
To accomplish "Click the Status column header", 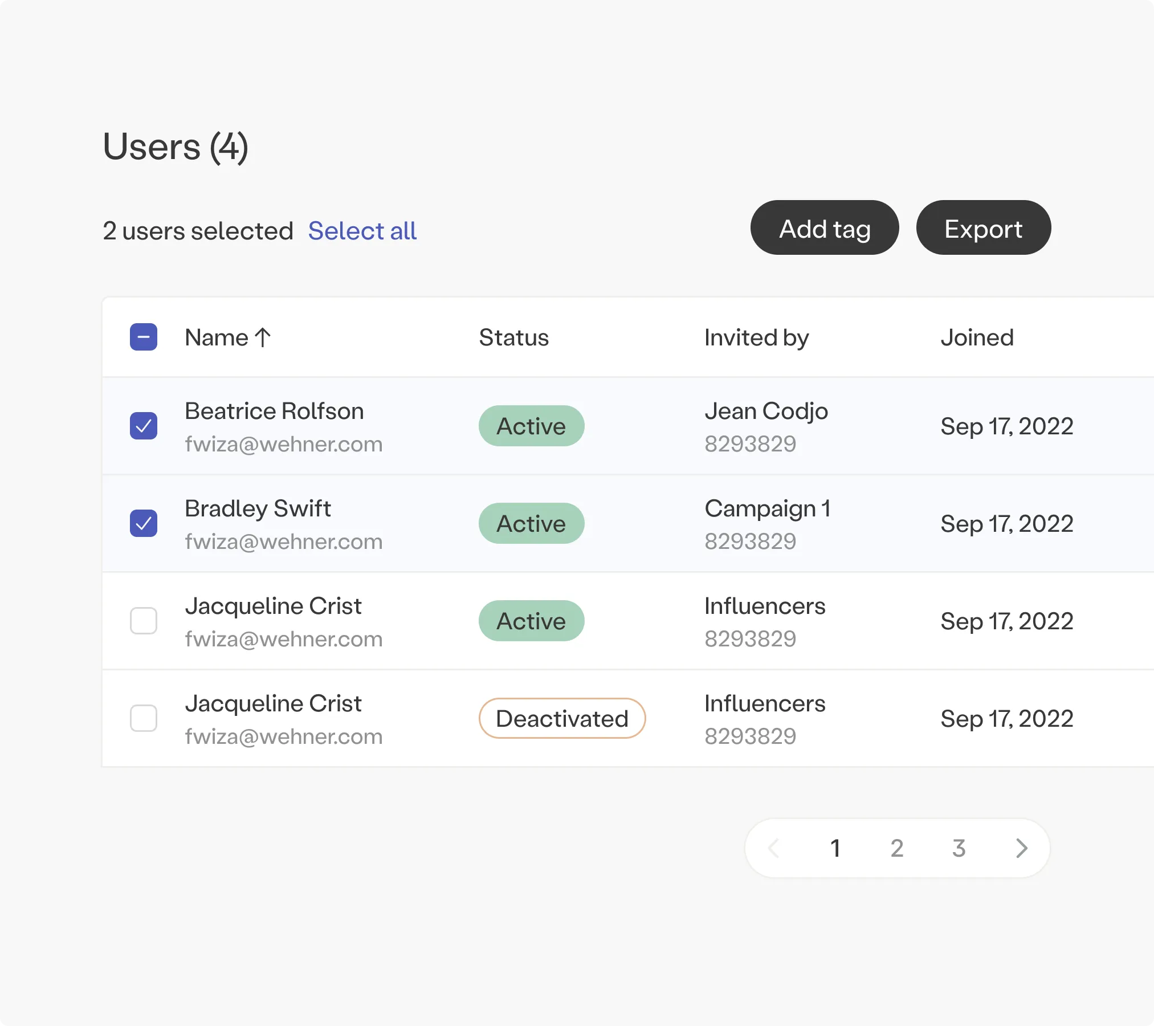I will tap(513, 337).
